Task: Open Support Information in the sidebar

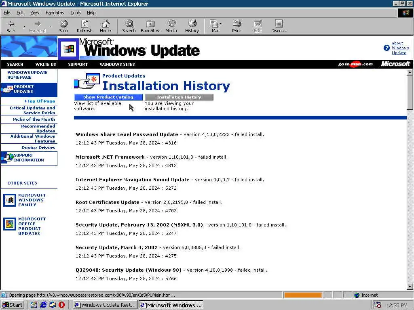Action: point(29,158)
